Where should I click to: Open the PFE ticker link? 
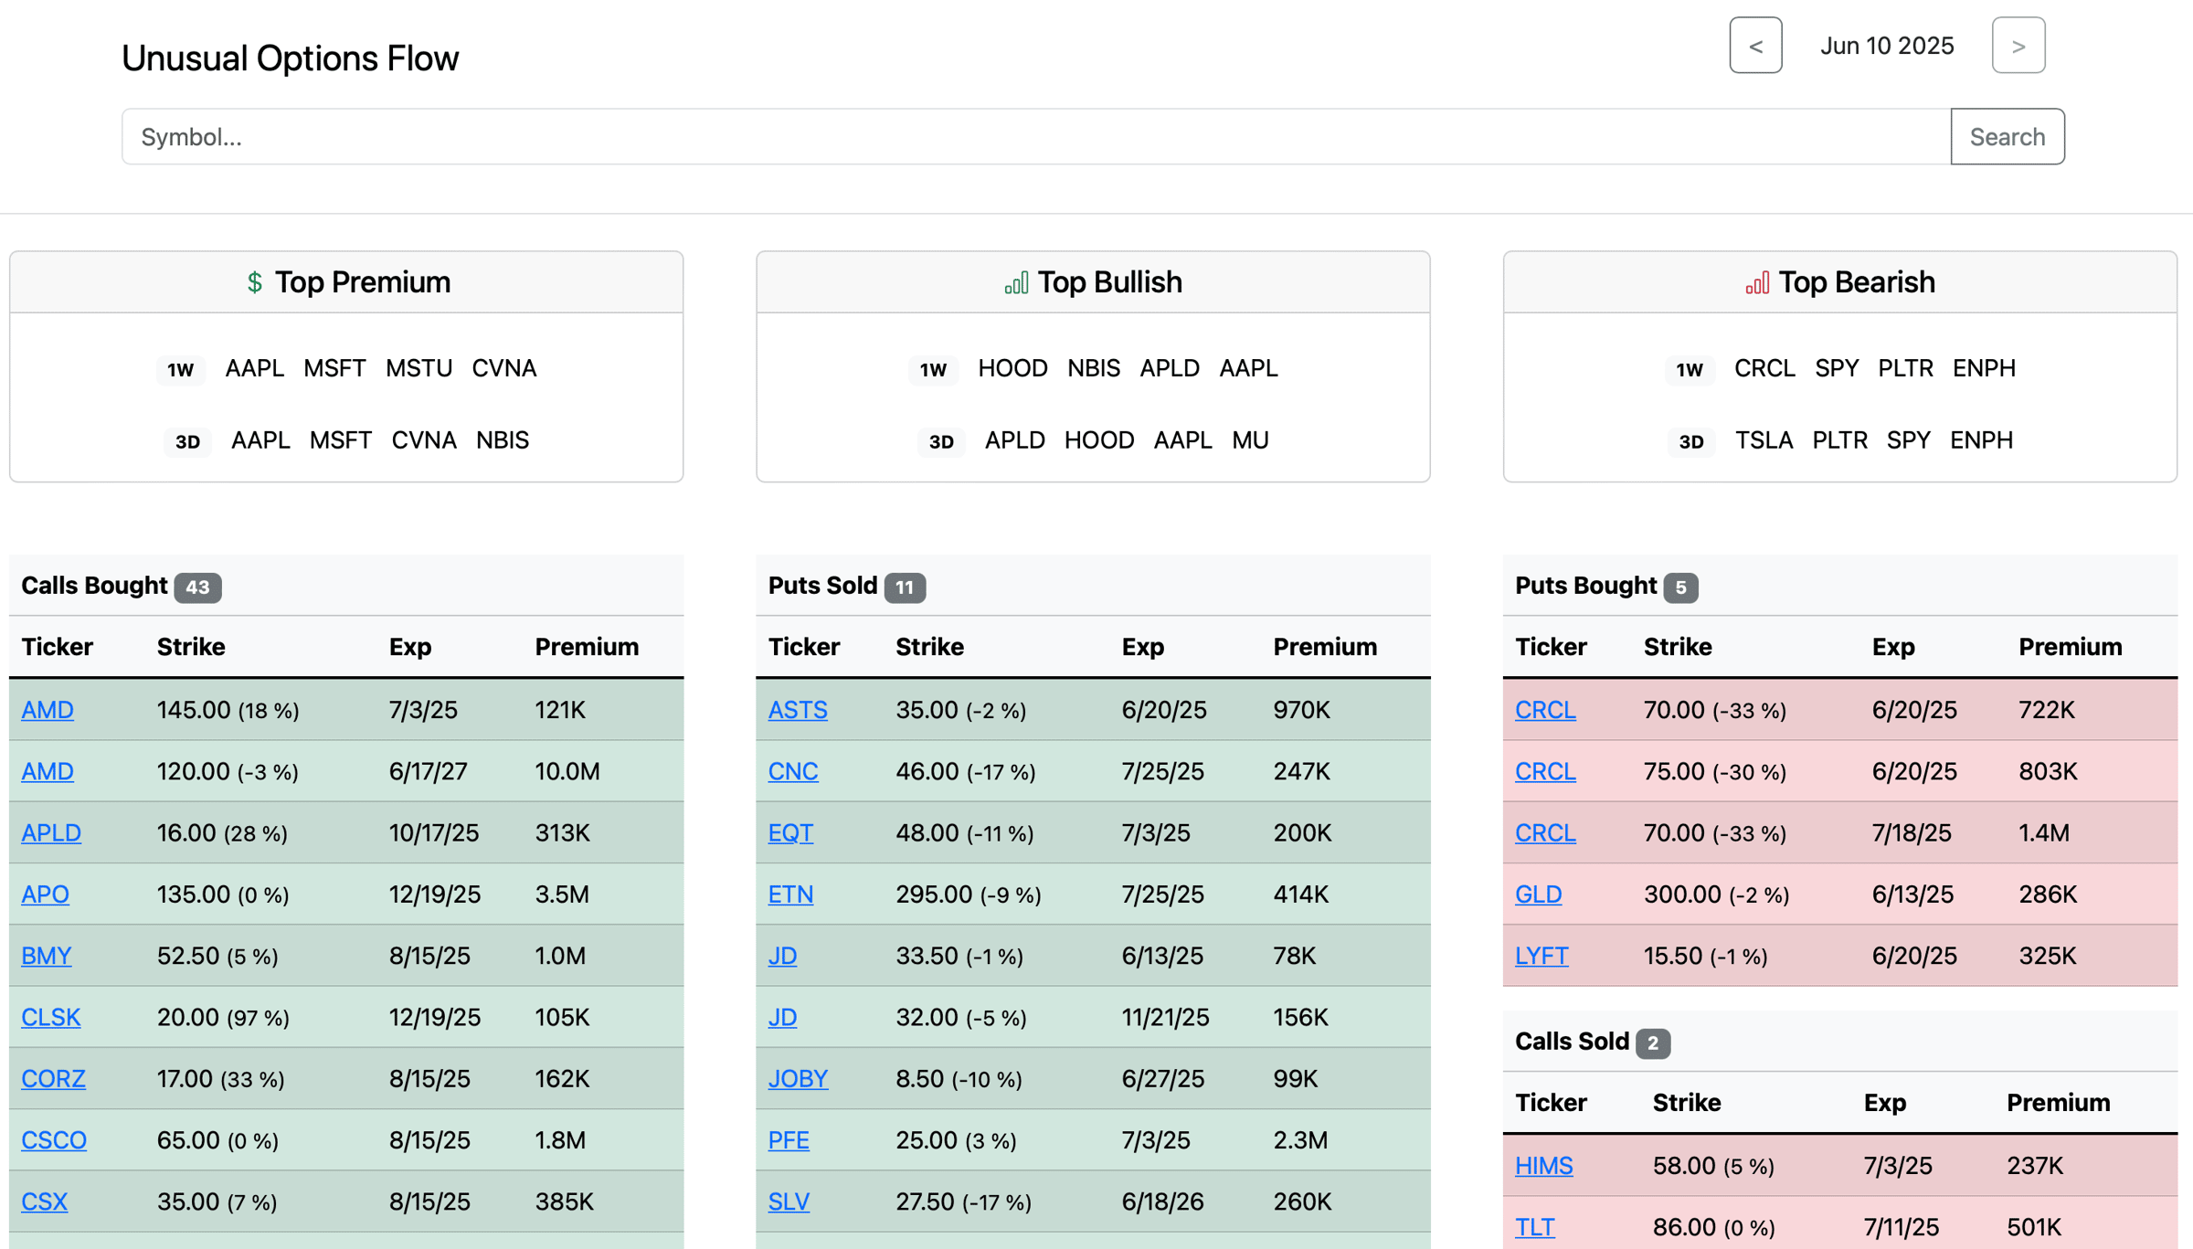[x=789, y=1140]
